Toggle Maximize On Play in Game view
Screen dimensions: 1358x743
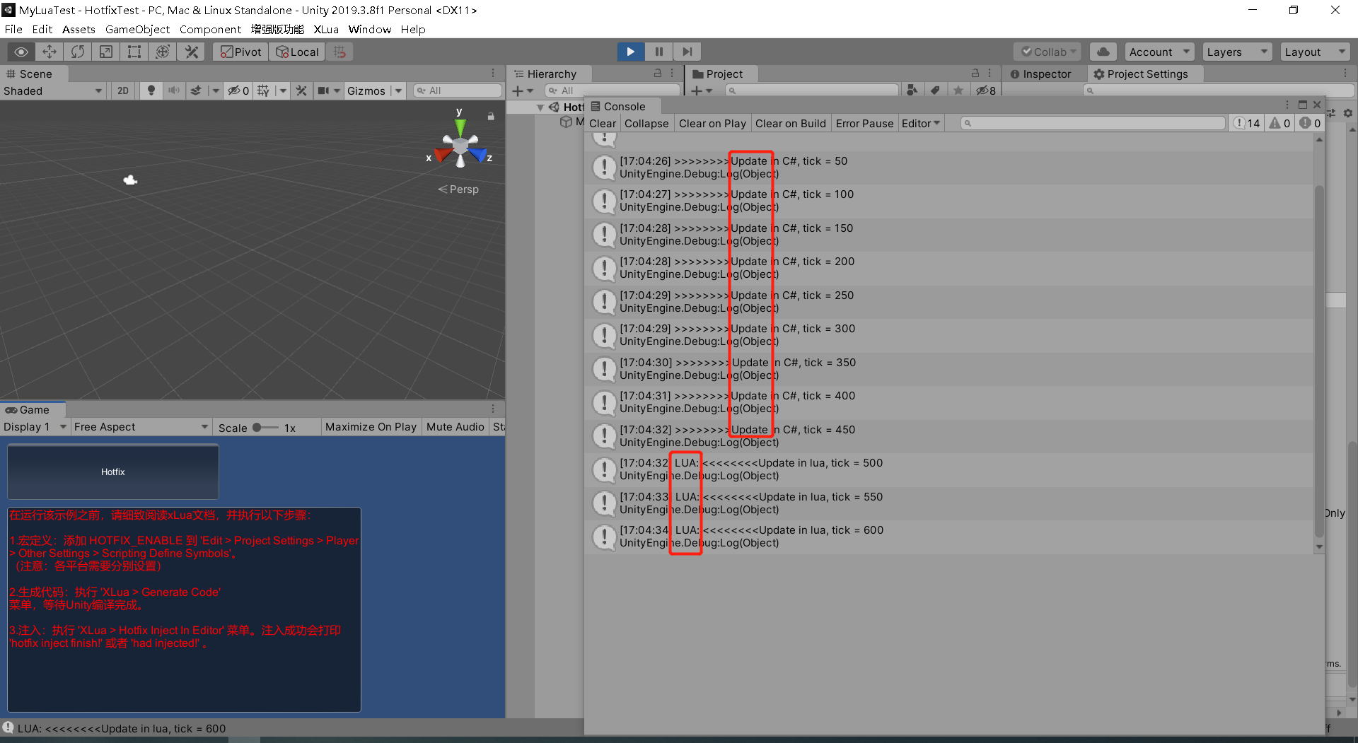coord(371,427)
